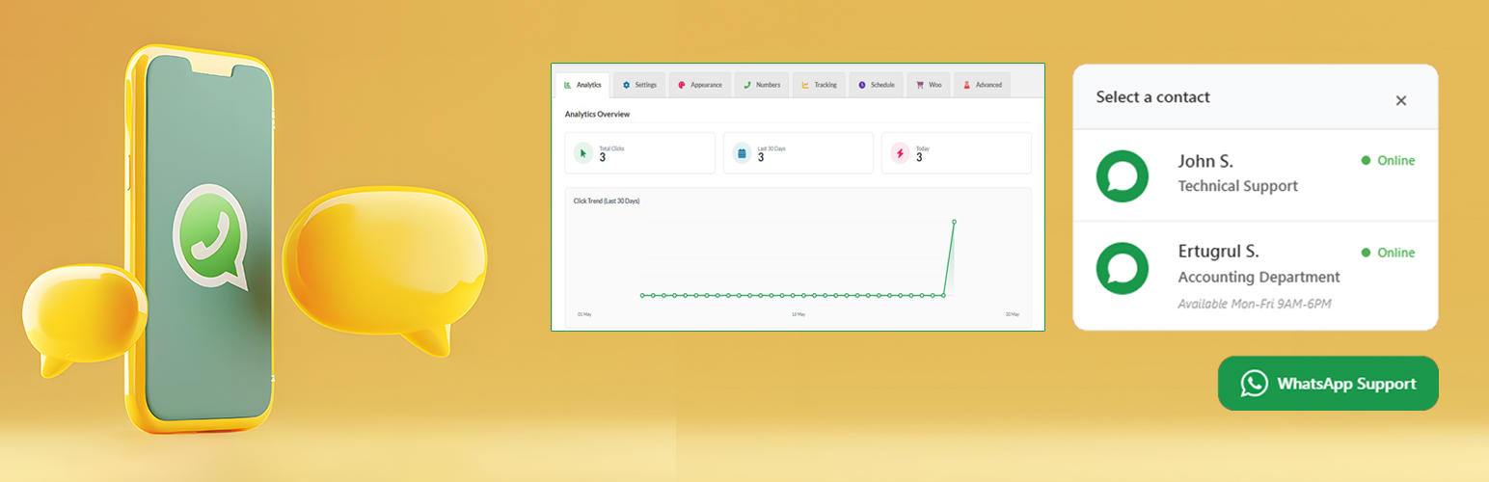
Task: Switch to the Woo tab
Action: click(929, 85)
